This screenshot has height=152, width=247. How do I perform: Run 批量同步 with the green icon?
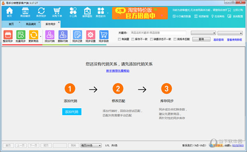point(21,36)
